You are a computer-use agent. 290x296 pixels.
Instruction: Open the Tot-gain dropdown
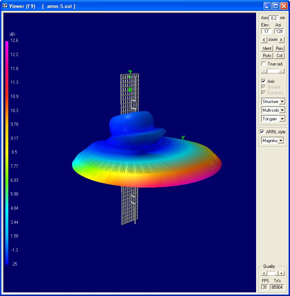[282, 119]
